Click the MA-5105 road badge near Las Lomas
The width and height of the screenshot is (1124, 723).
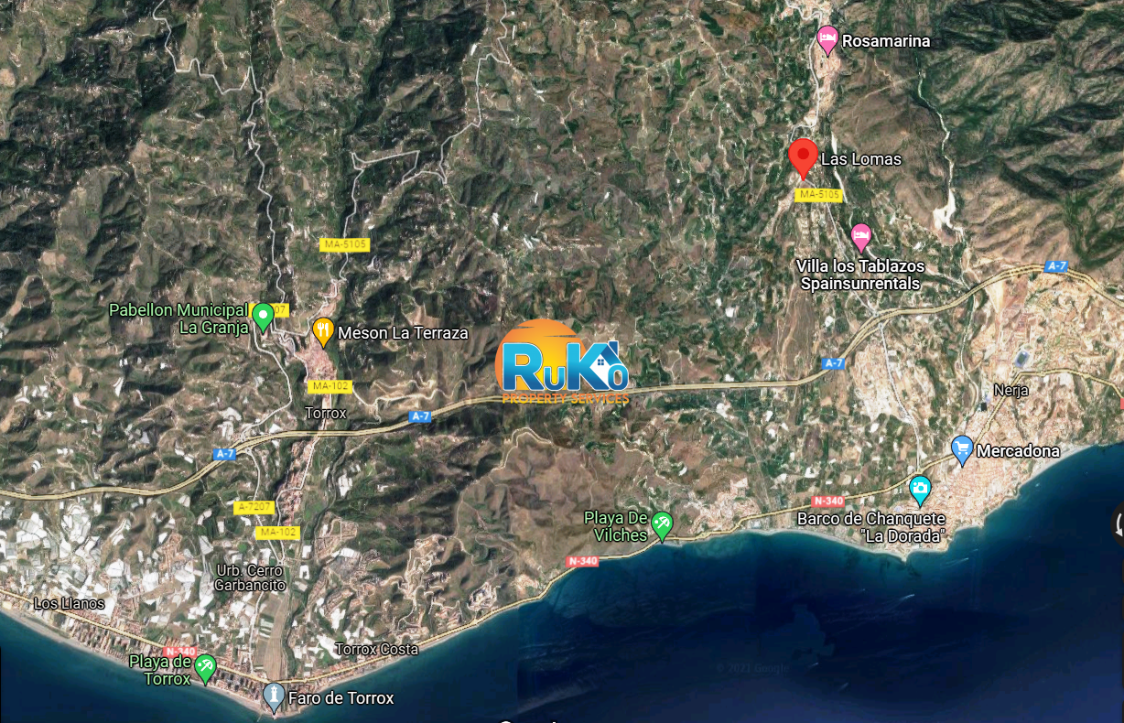click(x=818, y=195)
